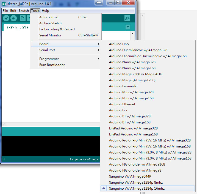Select Arduino Leonardo board
This screenshot has height=194, width=197.
click(148, 86)
